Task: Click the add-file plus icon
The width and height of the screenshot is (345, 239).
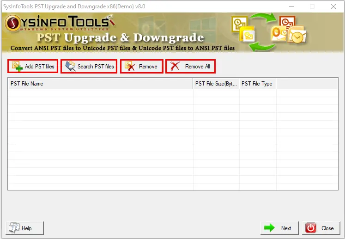Action: 17,66
